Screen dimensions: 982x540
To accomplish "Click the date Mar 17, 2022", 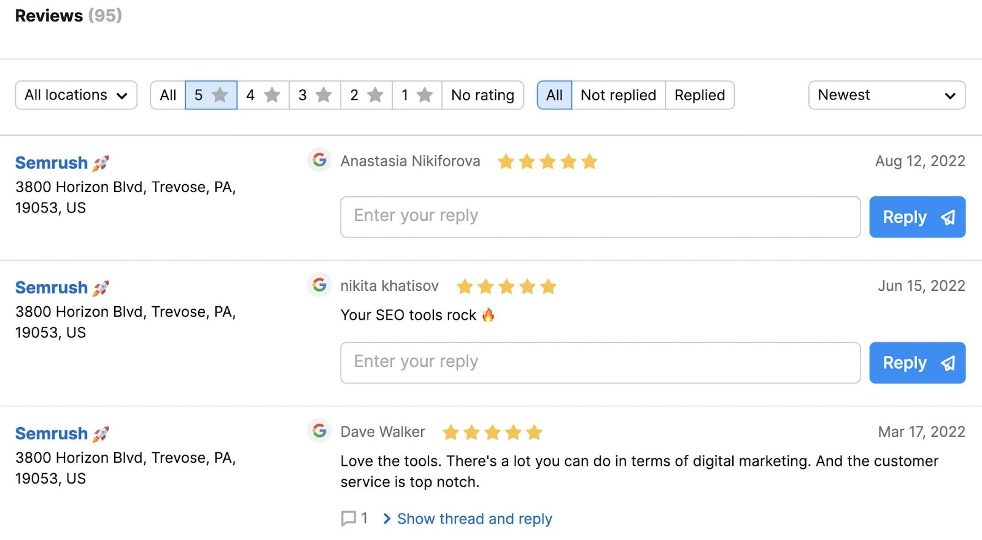I will (921, 432).
